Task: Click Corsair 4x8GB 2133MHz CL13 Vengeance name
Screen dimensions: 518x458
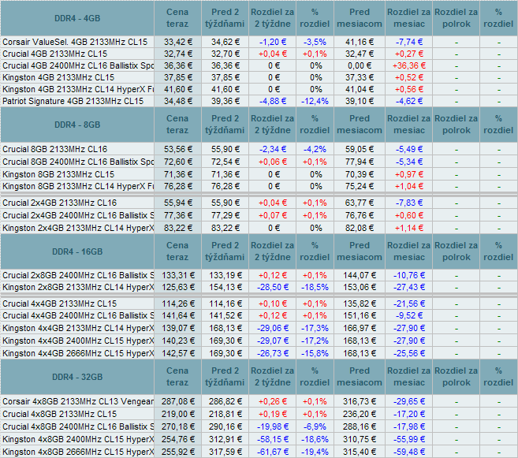Action: click(78, 401)
